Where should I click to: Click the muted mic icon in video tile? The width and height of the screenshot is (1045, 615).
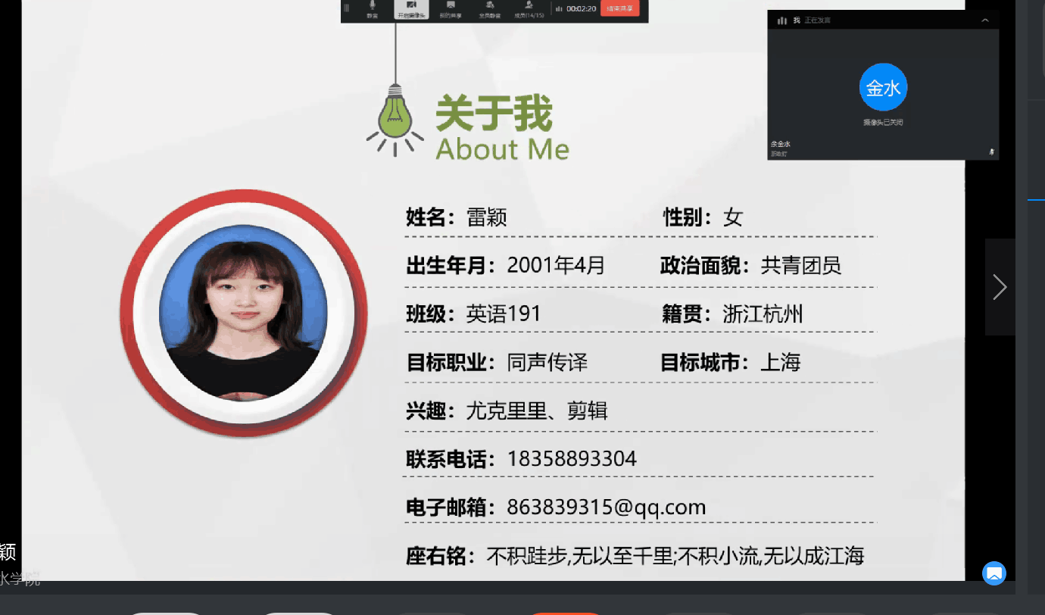(991, 152)
